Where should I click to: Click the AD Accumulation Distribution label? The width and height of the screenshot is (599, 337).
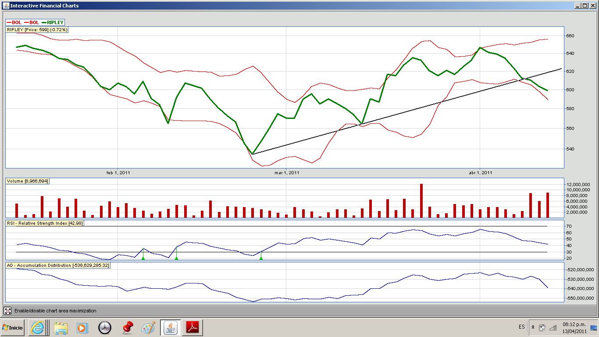coord(58,265)
